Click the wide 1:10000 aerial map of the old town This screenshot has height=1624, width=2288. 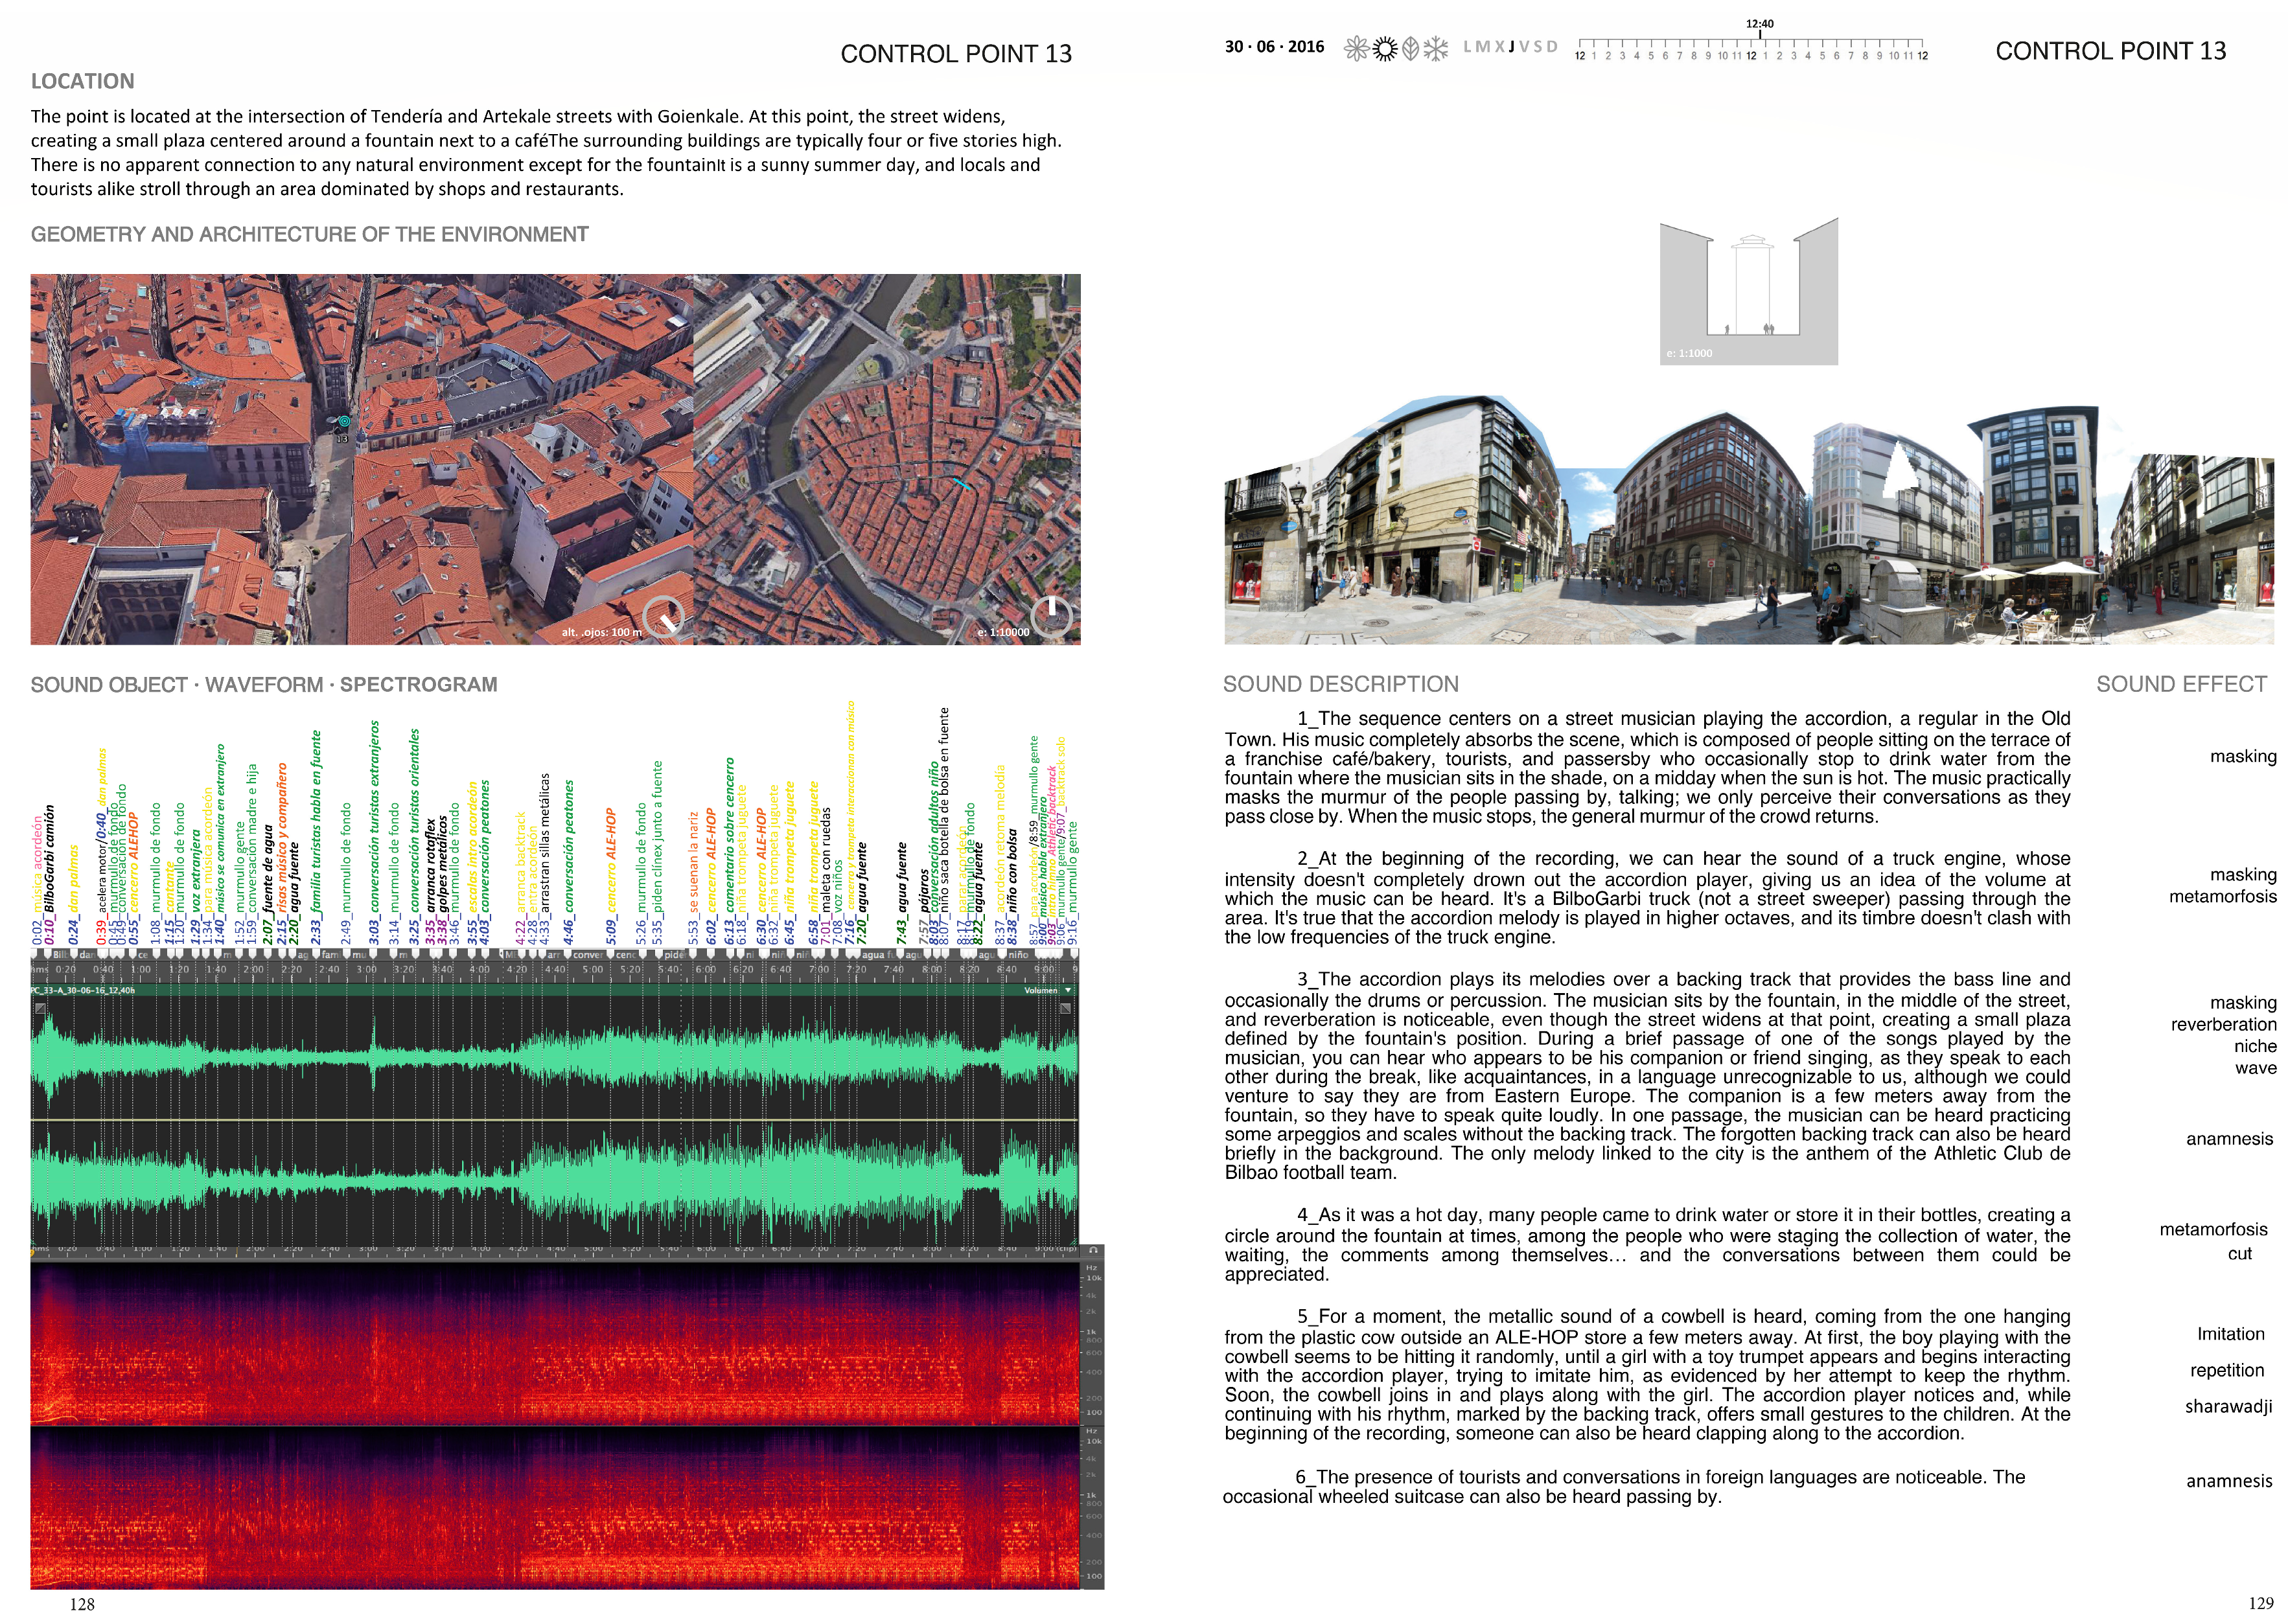click(x=887, y=459)
